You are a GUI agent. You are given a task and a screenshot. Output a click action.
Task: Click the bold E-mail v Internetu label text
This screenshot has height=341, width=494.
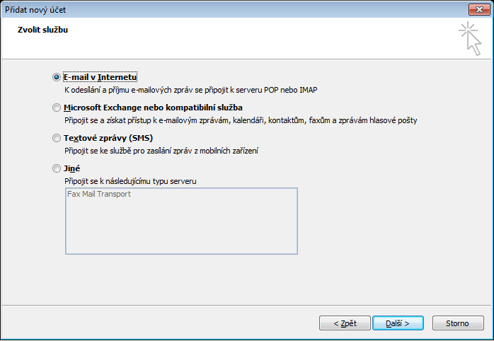pos(100,77)
